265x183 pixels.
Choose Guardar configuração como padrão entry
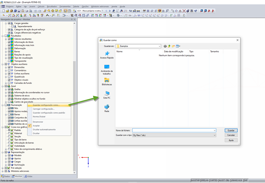pos(49,113)
